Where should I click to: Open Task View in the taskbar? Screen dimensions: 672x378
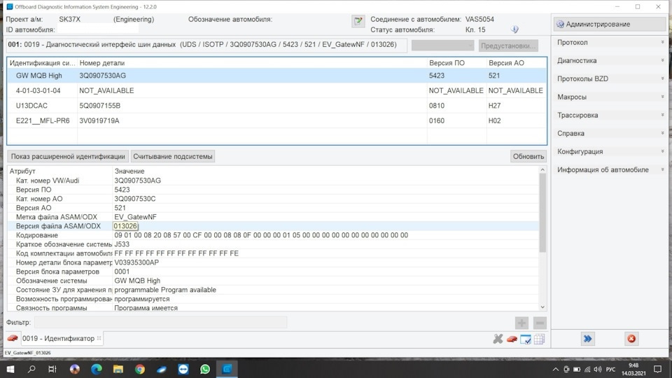tap(52, 369)
